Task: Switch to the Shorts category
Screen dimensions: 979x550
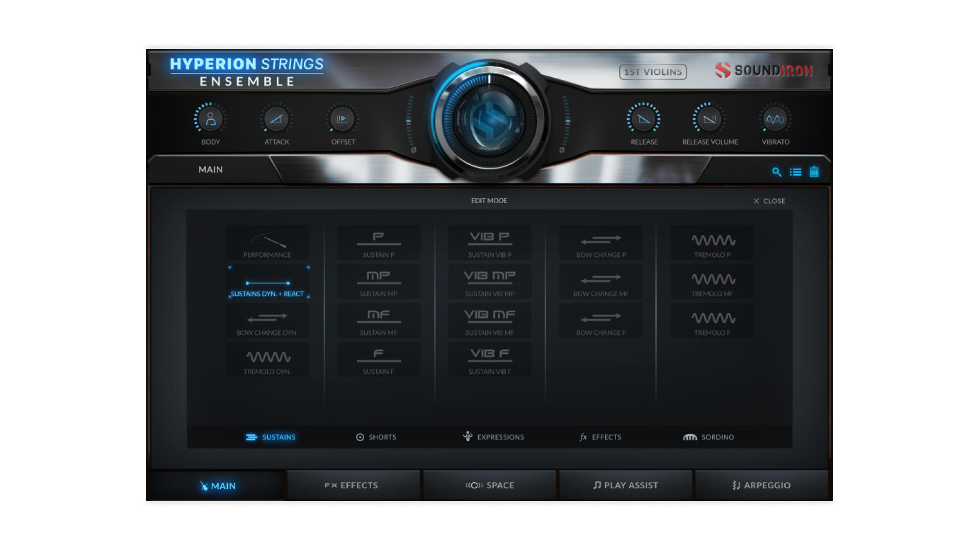Action: coord(376,437)
